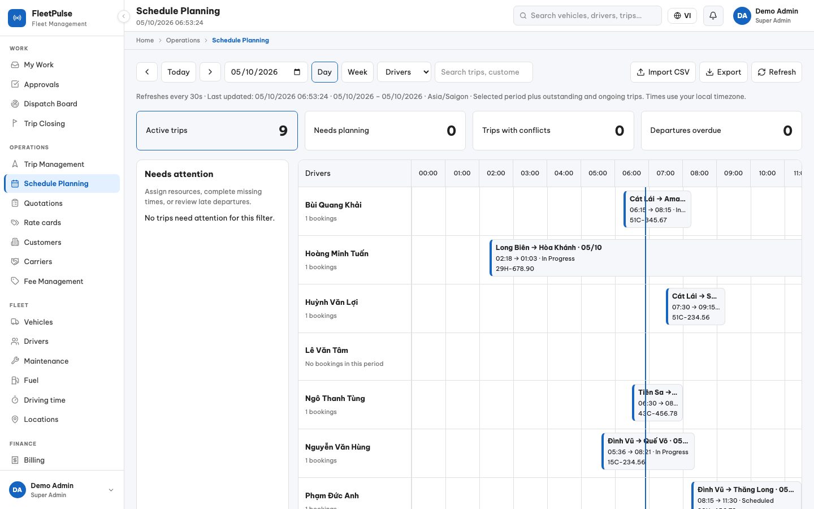Click the Drivers people icon
This screenshot has height=509, width=814.
pyautogui.click(x=15, y=342)
